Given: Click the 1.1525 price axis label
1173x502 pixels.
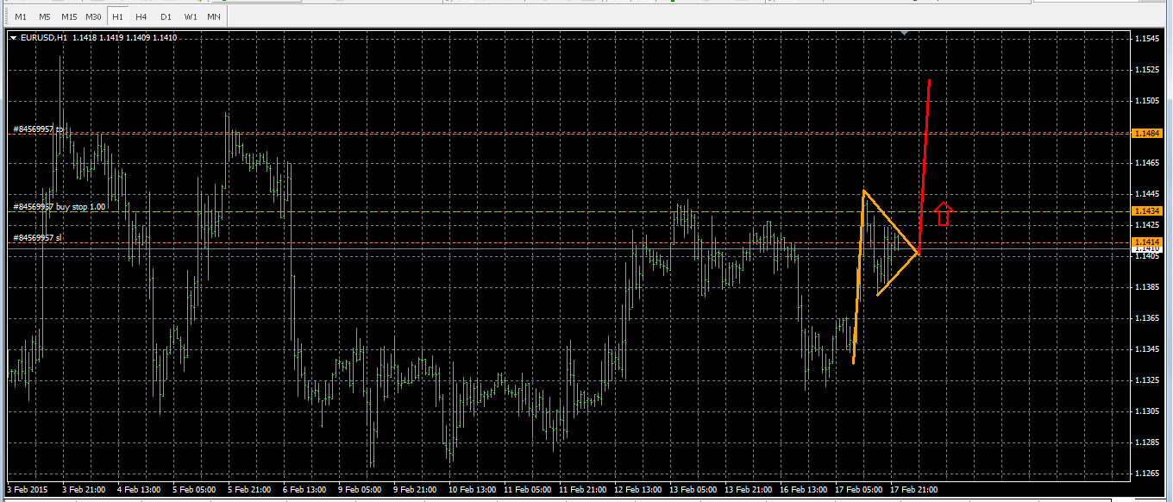Looking at the screenshot, I should (x=1147, y=70).
